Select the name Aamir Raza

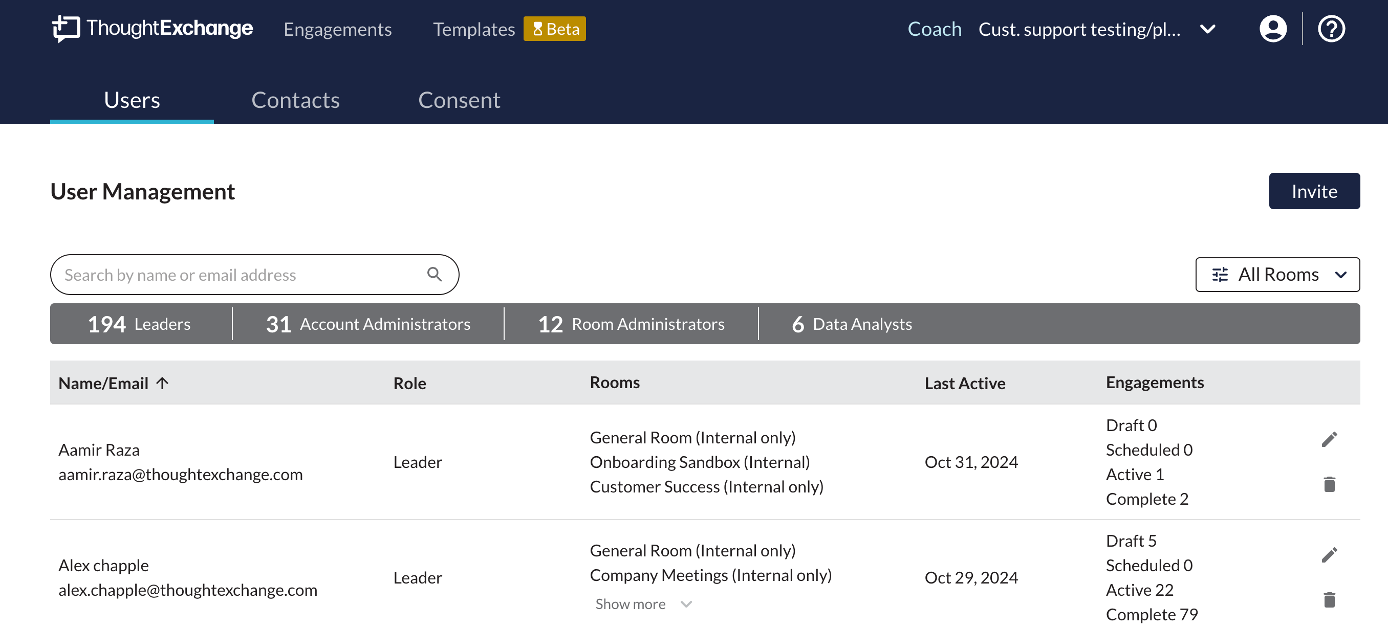(99, 450)
